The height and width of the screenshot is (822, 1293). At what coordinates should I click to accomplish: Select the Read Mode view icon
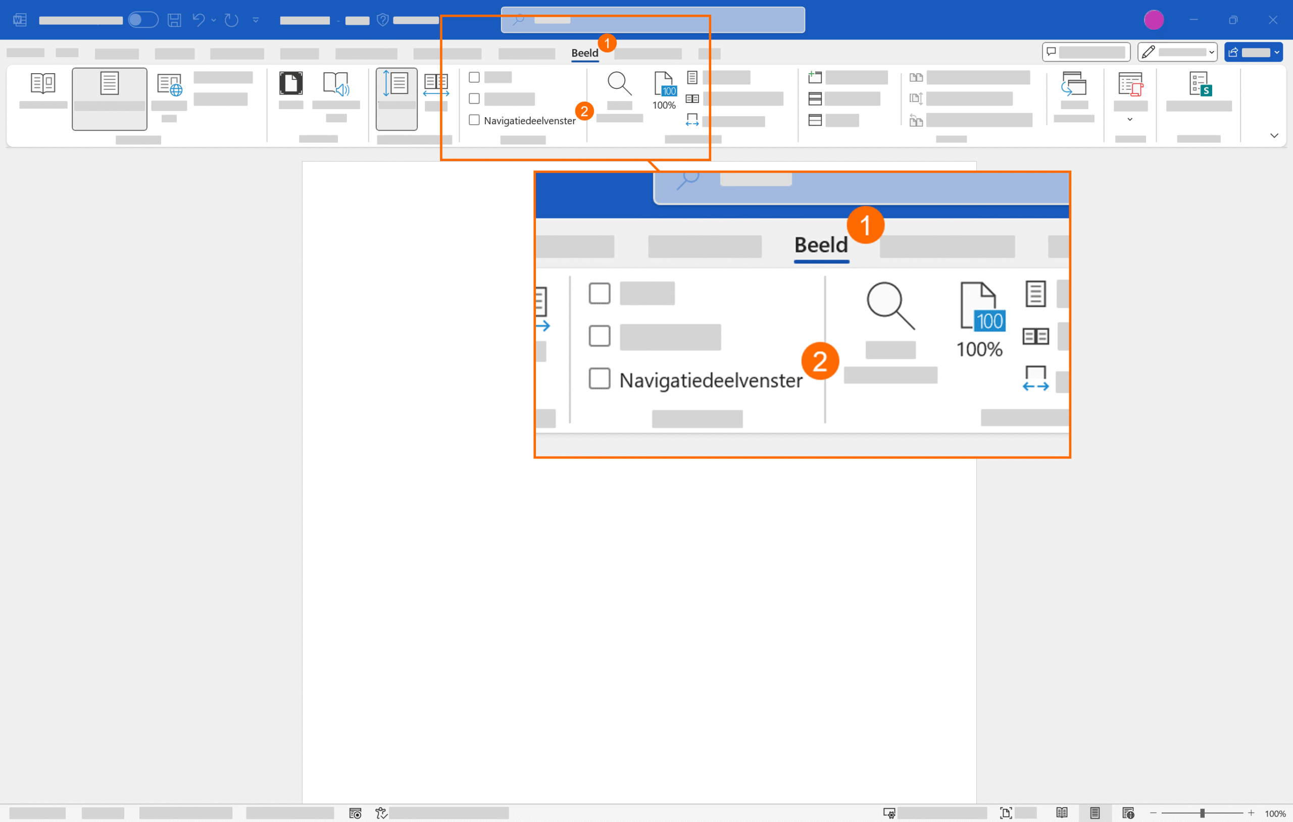43,83
